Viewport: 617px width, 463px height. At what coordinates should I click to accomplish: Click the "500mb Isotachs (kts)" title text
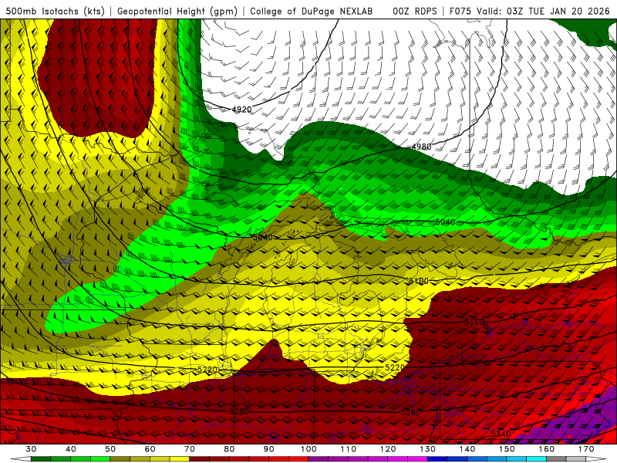(x=56, y=12)
